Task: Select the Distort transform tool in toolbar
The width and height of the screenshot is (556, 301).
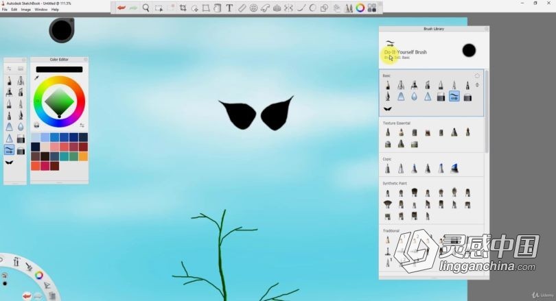Action: [x=206, y=8]
